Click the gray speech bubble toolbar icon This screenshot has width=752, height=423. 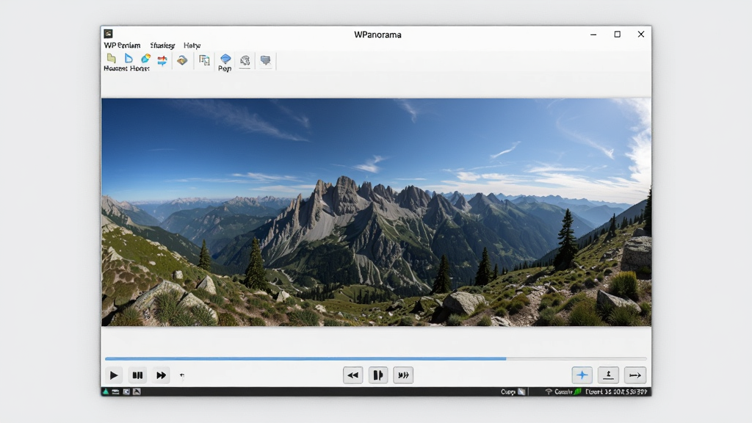(265, 60)
